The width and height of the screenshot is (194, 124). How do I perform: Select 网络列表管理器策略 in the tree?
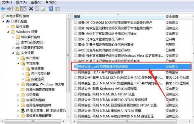tap(40, 90)
